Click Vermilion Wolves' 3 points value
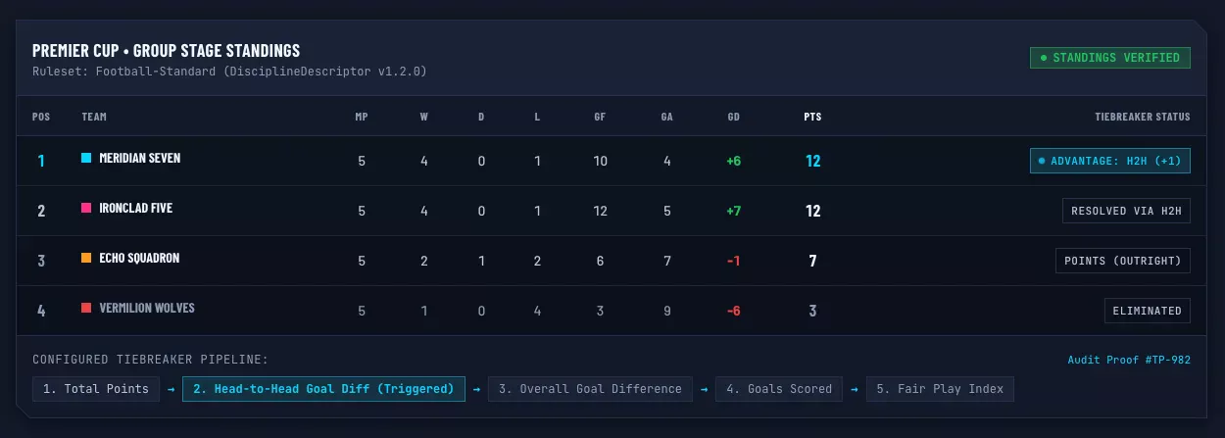The height and width of the screenshot is (438, 1225). pos(812,311)
